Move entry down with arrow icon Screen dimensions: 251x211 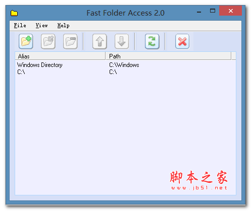(x=122, y=41)
